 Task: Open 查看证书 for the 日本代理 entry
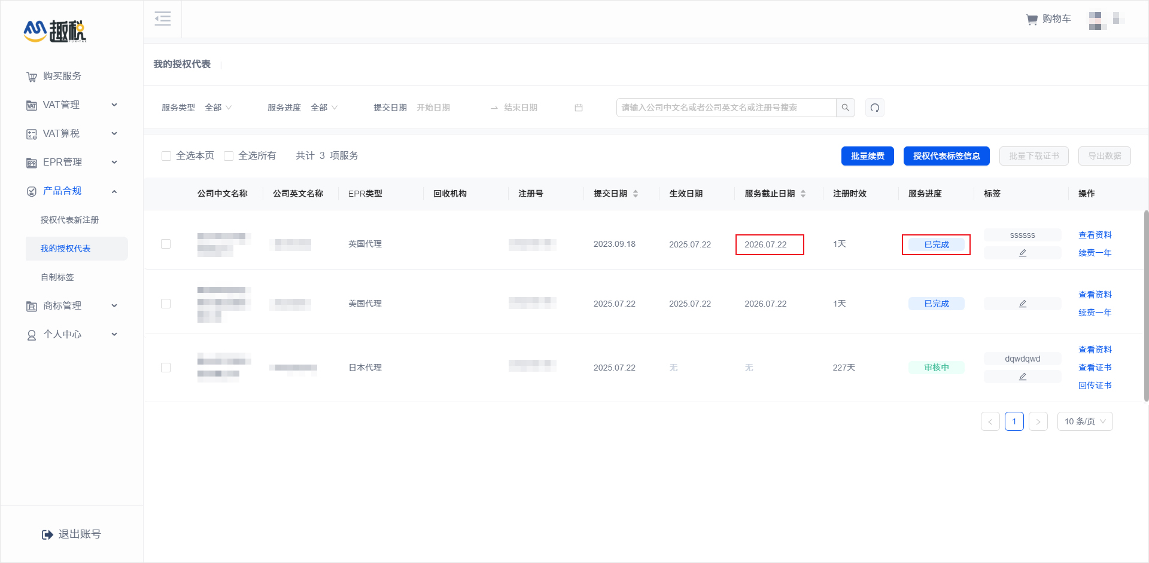pyautogui.click(x=1095, y=367)
